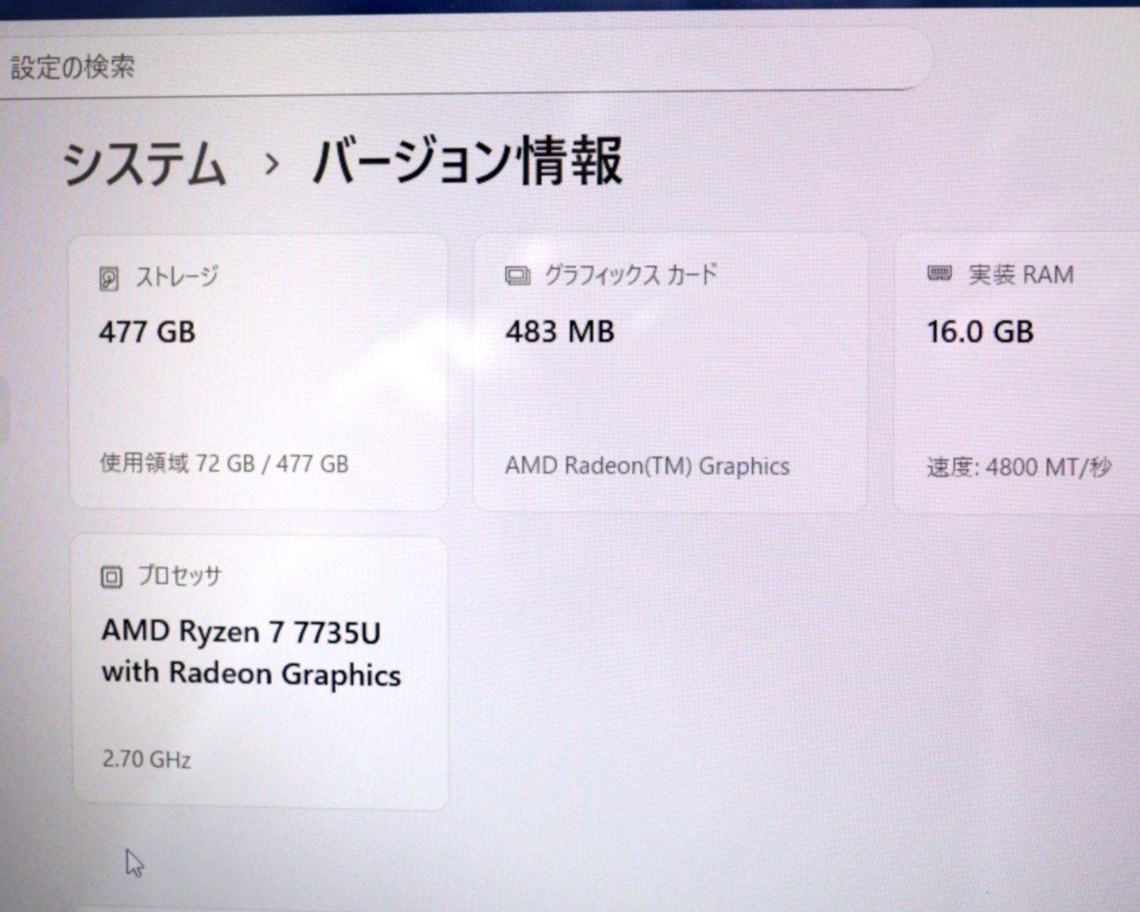Click the 使用領域 72 GB / 477 GB text
Screen dimensions: 1140x912
coord(224,463)
